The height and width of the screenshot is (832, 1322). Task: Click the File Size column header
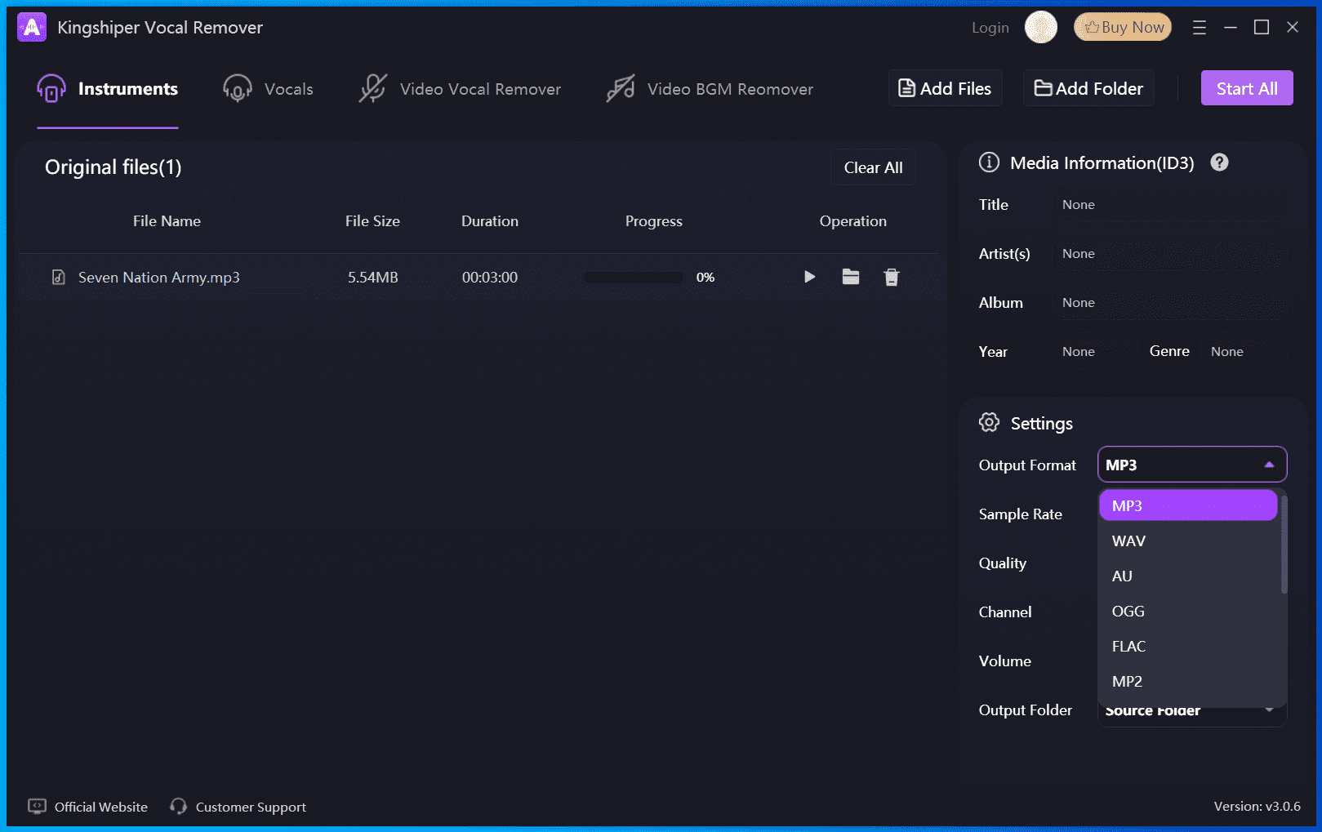pos(372,221)
